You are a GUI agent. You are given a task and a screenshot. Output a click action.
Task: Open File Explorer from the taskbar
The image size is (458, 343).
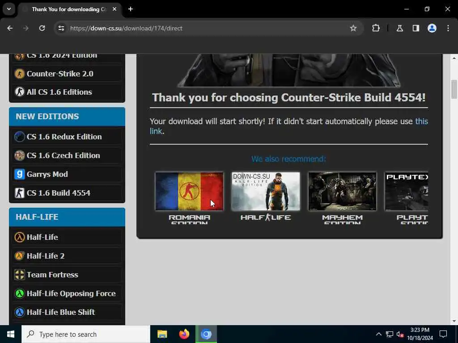(x=162, y=334)
